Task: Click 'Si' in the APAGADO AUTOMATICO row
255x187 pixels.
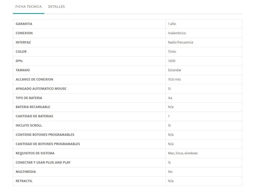Action: coord(169,89)
